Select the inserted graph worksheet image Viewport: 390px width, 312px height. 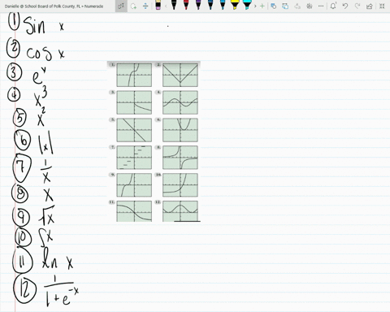[154, 141]
